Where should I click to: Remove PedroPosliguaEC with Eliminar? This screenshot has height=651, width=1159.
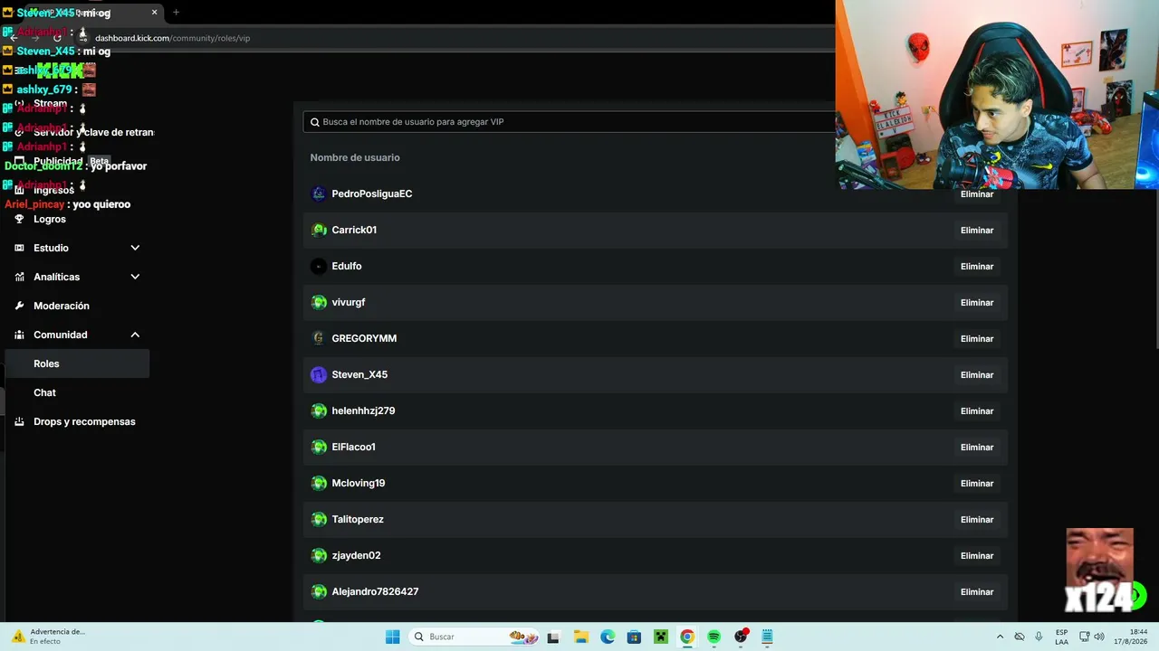click(977, 193)
